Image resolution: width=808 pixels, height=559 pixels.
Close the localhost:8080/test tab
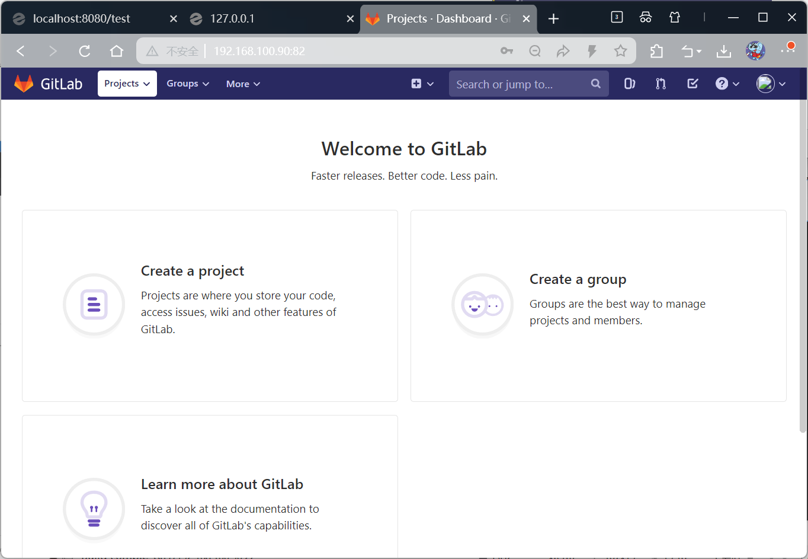[174, 19]
